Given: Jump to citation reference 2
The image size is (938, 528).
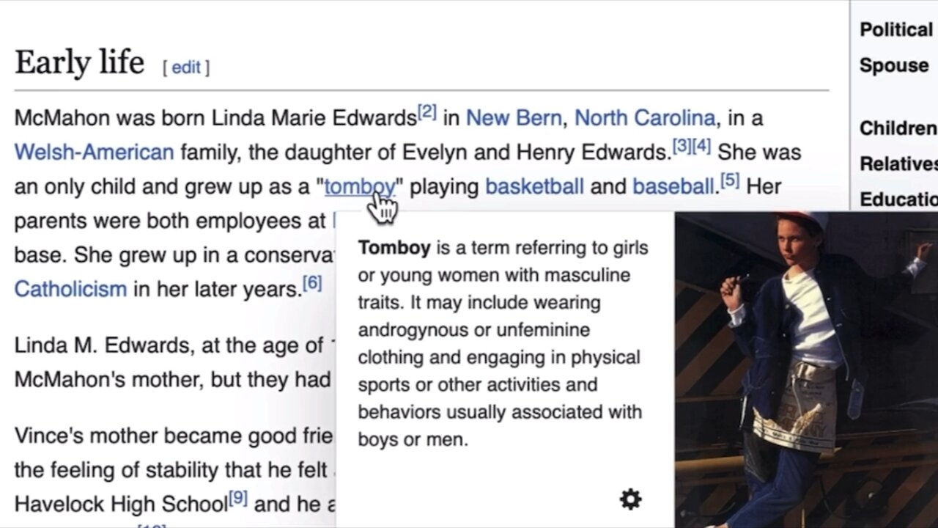Looking at the screenshot, I should point(427,112).
